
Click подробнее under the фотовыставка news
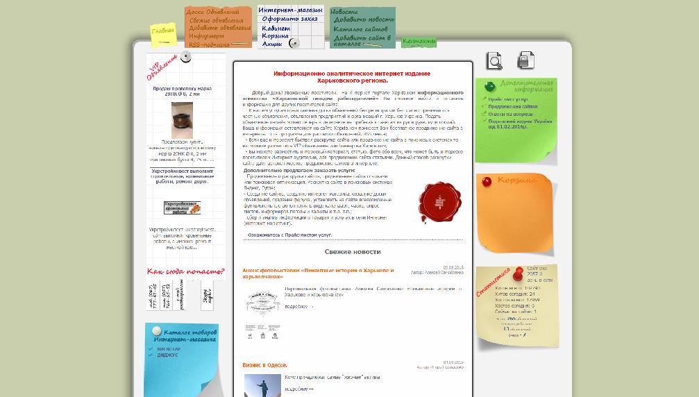(x=298, y=307)
